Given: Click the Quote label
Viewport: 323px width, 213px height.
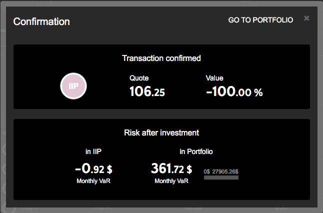Looking at the screenshot, I should 139,78.
